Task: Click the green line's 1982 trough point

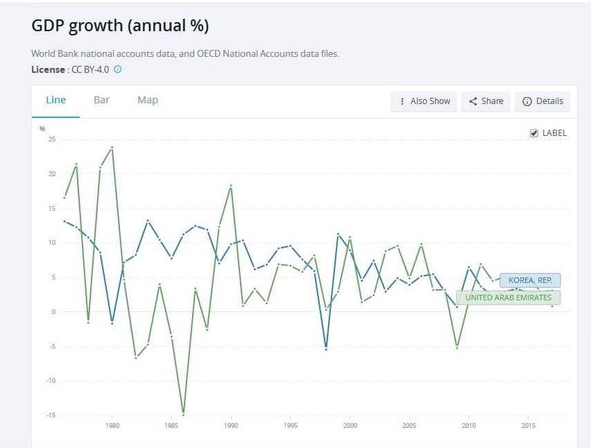Action: click(x=136, y=357)
